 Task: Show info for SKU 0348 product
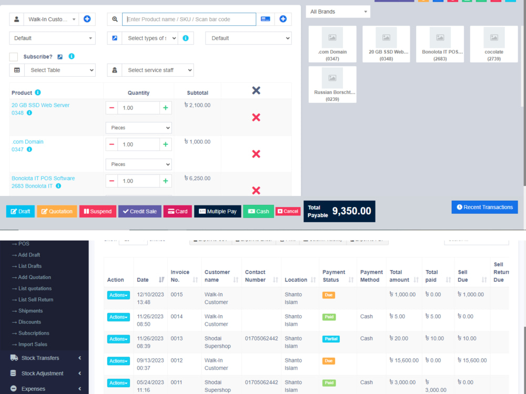[x=29, y=113]
